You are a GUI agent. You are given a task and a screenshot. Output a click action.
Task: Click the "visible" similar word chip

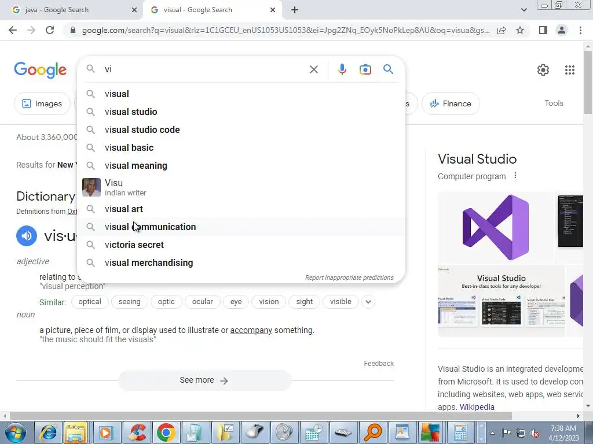[x=341, y=302]
